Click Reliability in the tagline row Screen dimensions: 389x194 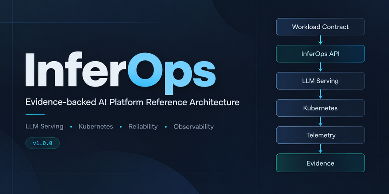143,127
